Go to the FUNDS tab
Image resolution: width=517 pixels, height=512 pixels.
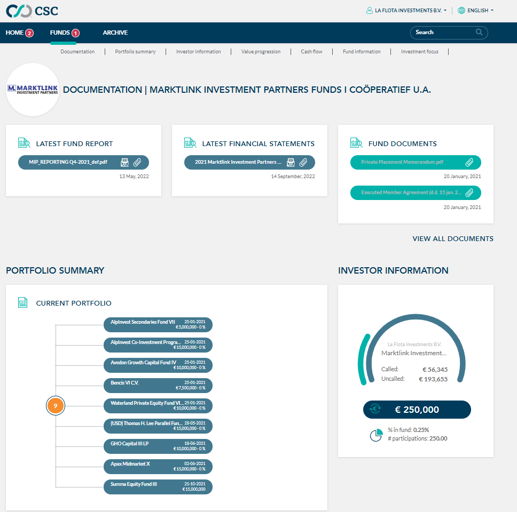tap(60, 33)
